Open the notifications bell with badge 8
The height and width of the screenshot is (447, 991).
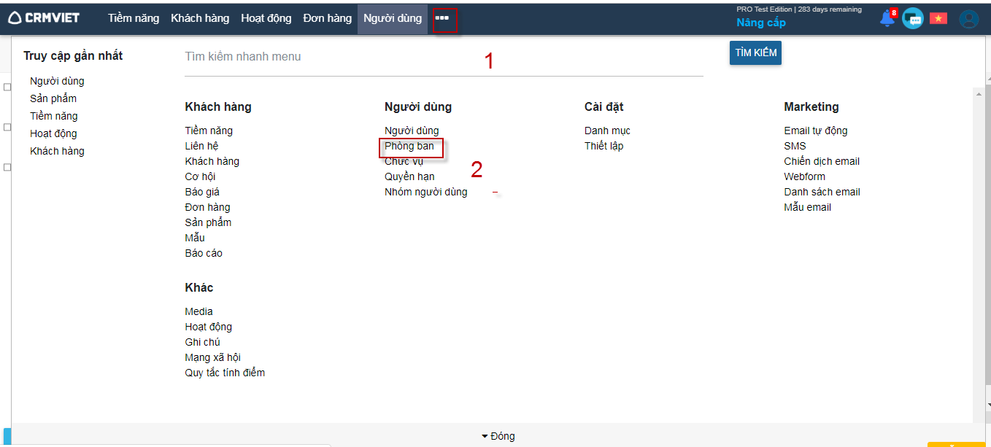pos(887,19)
